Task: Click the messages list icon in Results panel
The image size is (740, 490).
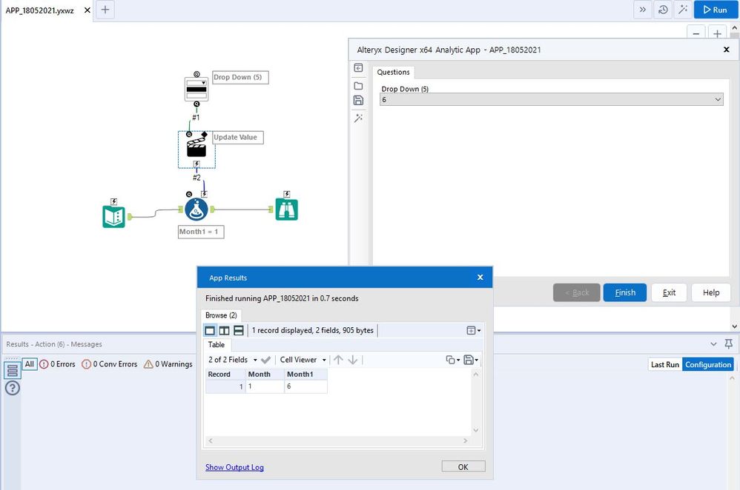Action: point(13,371)
